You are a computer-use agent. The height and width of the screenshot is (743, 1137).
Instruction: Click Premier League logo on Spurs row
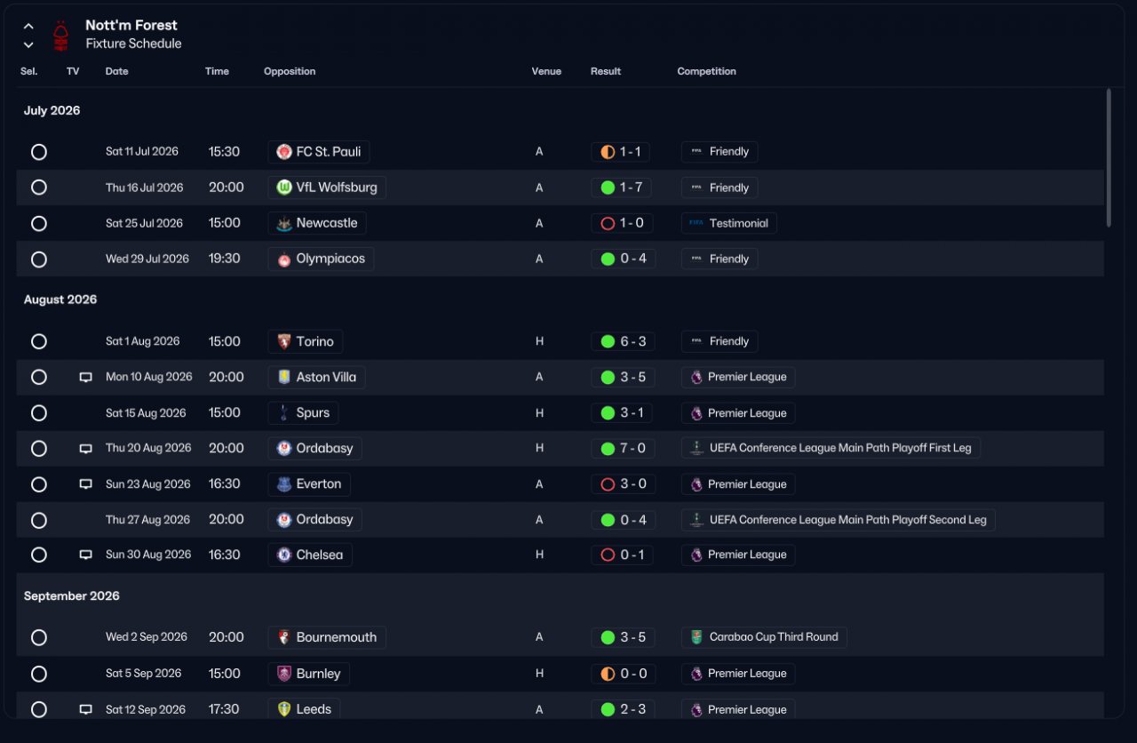[696, 413]
